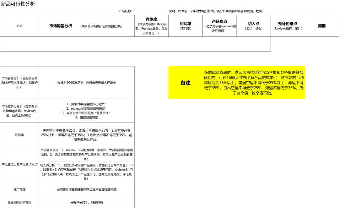Select the 生命周期&季节性 row label
This screenshot has width=339, height=208.
click(19, 202)
